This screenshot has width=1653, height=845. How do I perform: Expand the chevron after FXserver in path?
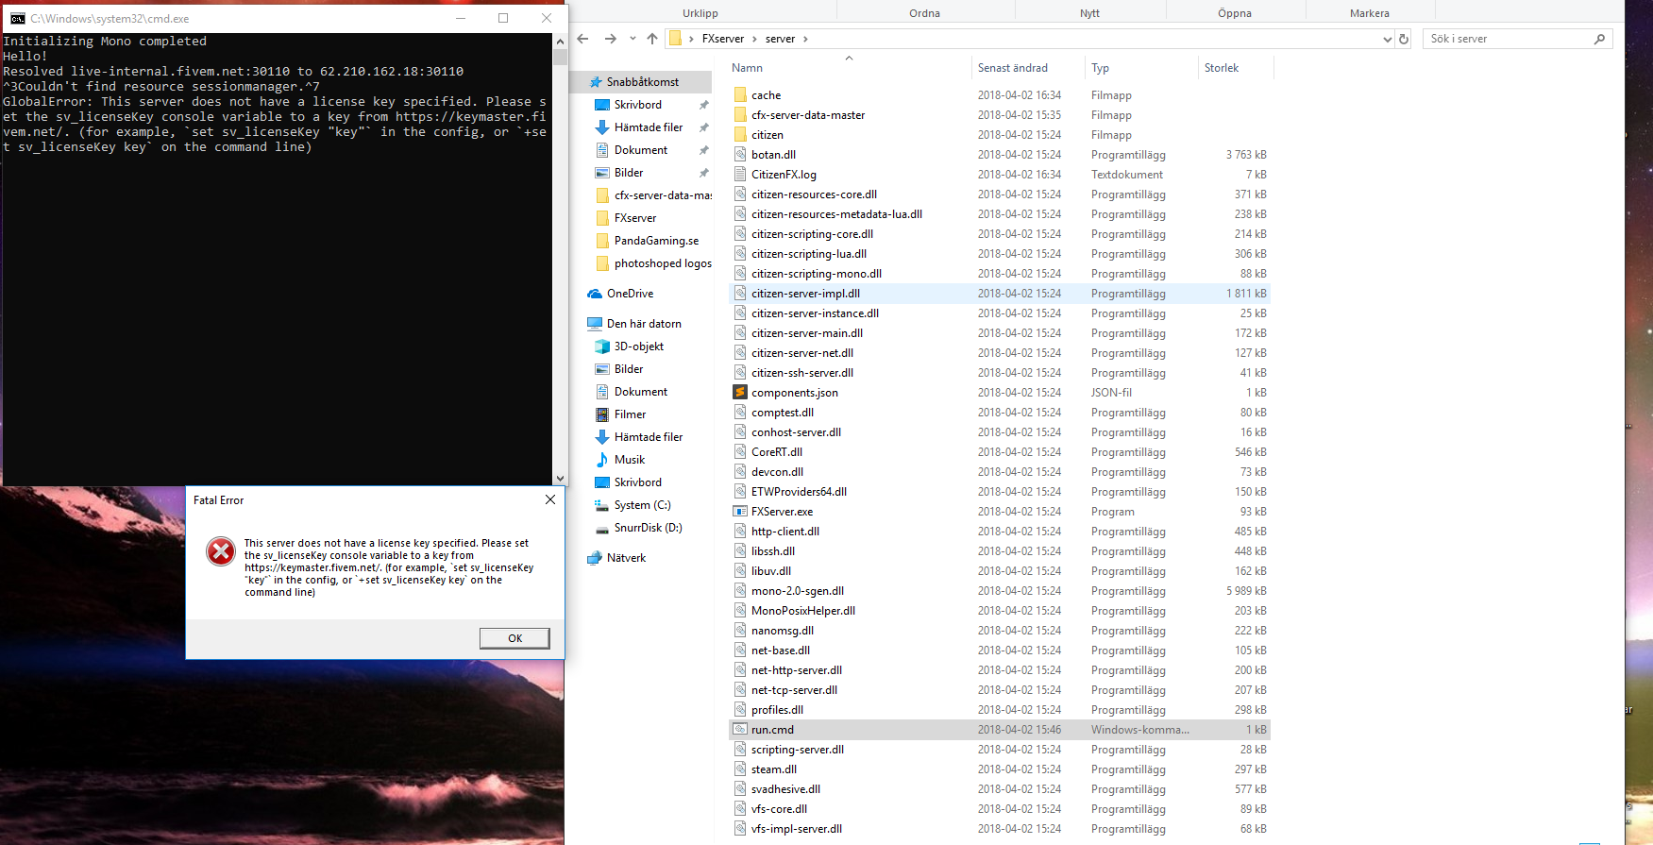754,39
